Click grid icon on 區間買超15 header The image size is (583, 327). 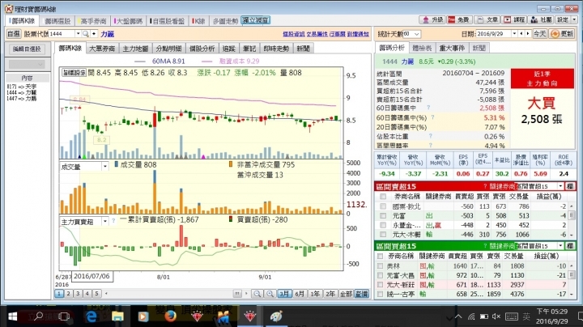(570, 246)
